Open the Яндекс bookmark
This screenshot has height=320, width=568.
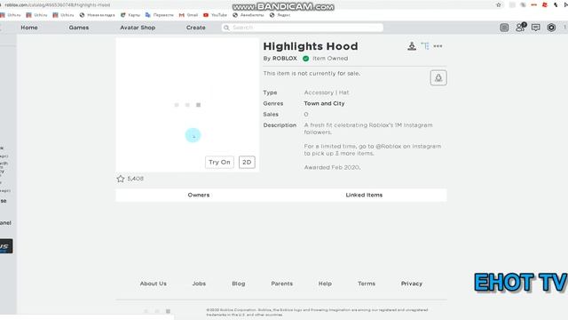point(280,15)
